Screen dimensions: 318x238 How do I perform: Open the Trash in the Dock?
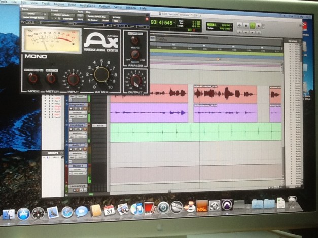(292, 202)
